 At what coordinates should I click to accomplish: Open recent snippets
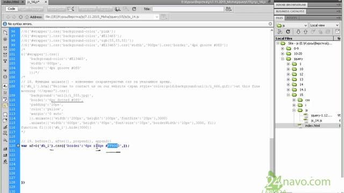pyautogui.click(x=5, y=133)
